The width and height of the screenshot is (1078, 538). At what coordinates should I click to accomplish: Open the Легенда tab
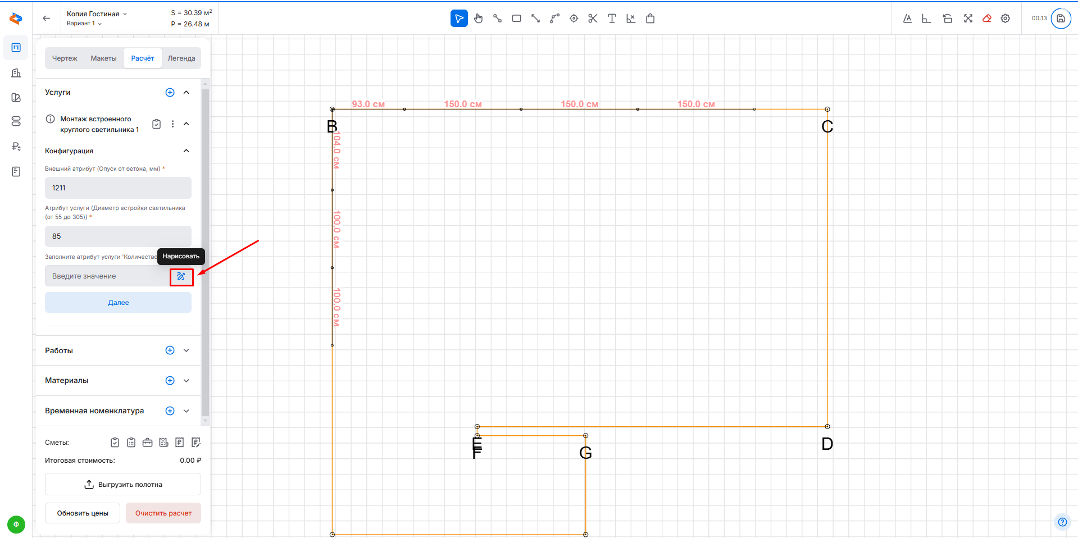point(181,58)
